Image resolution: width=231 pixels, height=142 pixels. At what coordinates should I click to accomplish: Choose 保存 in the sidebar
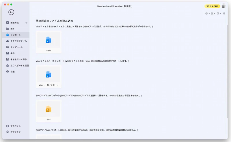[16, 53]
